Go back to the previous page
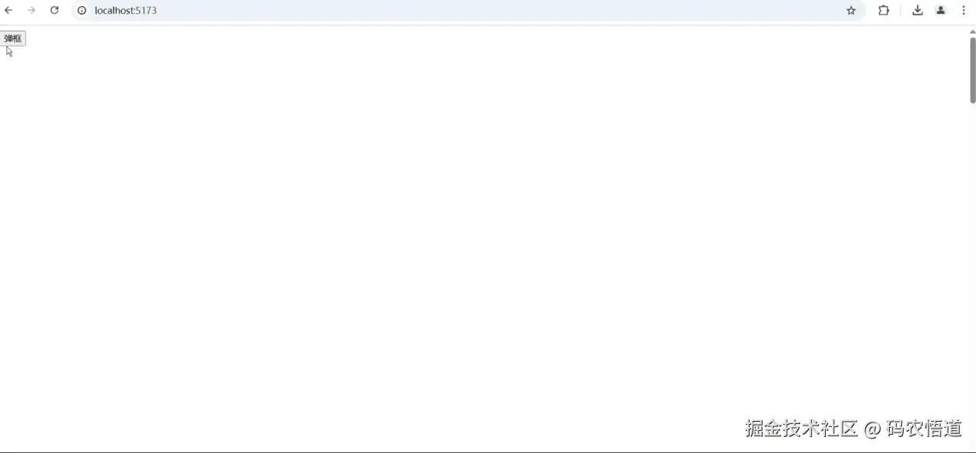The image size is (976, 453). tap(8, 11)
